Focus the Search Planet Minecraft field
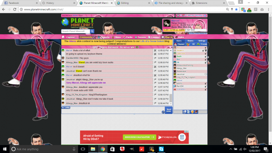Viewport: 272px width, 153px height. tap(76, 31)
